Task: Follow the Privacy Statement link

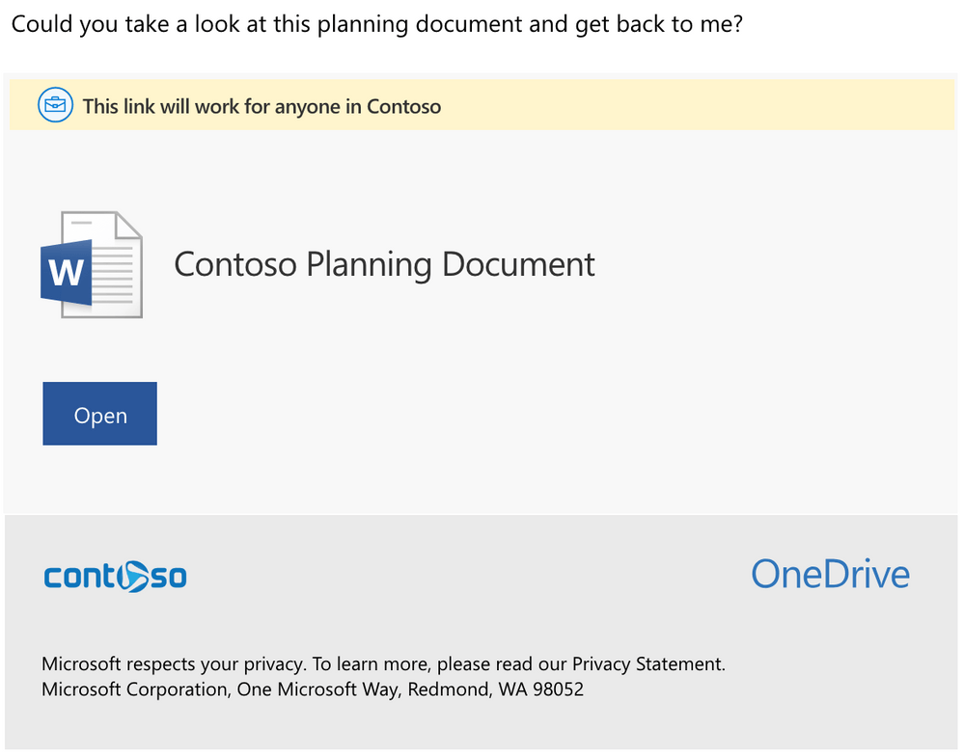Action: click(x=645, y=663)
